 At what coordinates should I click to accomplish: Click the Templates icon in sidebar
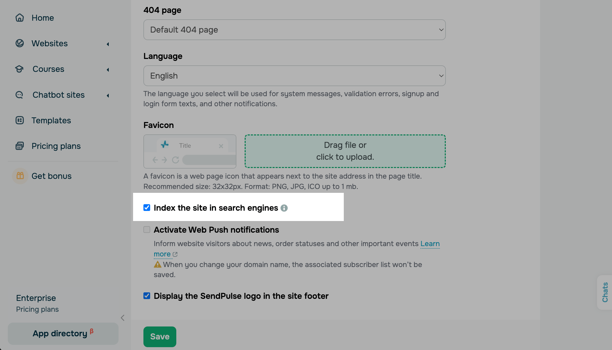[x=20, y=120]
